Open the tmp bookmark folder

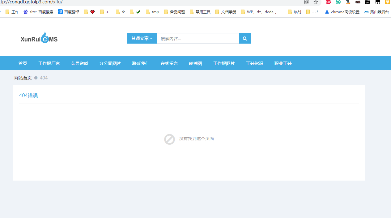pos(152,12)
